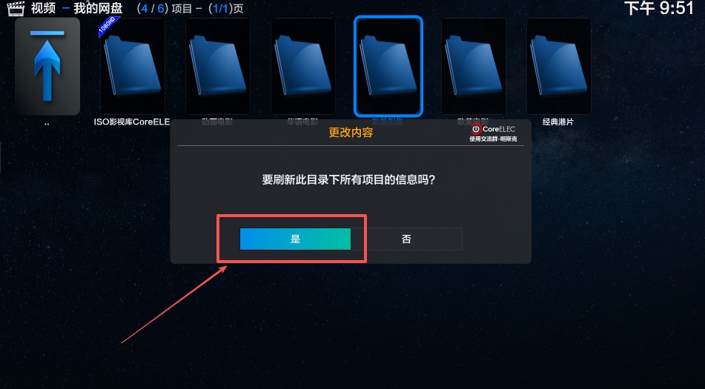Screen dimensions: 705x389
Task: Click the 经典港片 folder label
Action: coord(558,122)
